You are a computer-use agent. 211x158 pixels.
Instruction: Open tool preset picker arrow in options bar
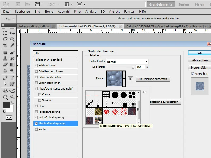(13, 19)
